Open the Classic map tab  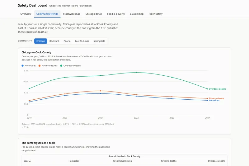[x=137, y=14]
